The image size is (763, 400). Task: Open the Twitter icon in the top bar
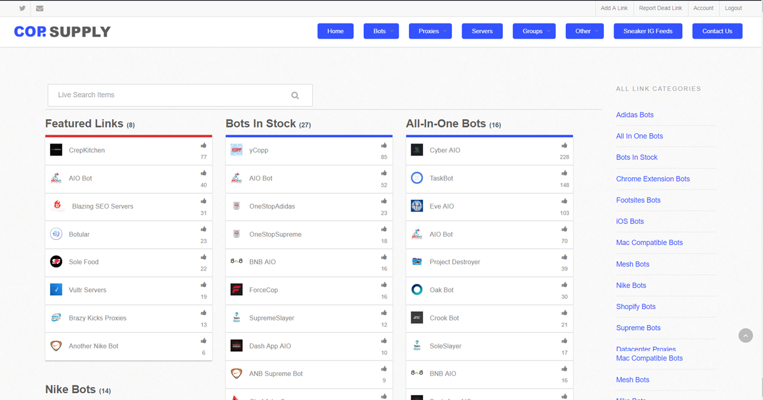click(23, 8)
